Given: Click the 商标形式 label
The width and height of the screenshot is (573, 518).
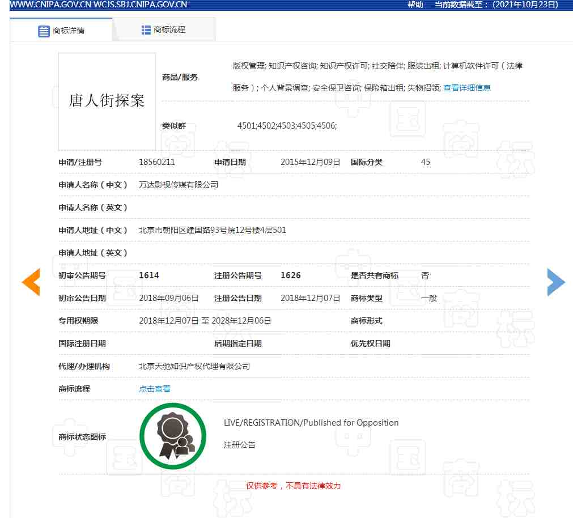Looking at the screenshot, I should (x=367, y=321).
